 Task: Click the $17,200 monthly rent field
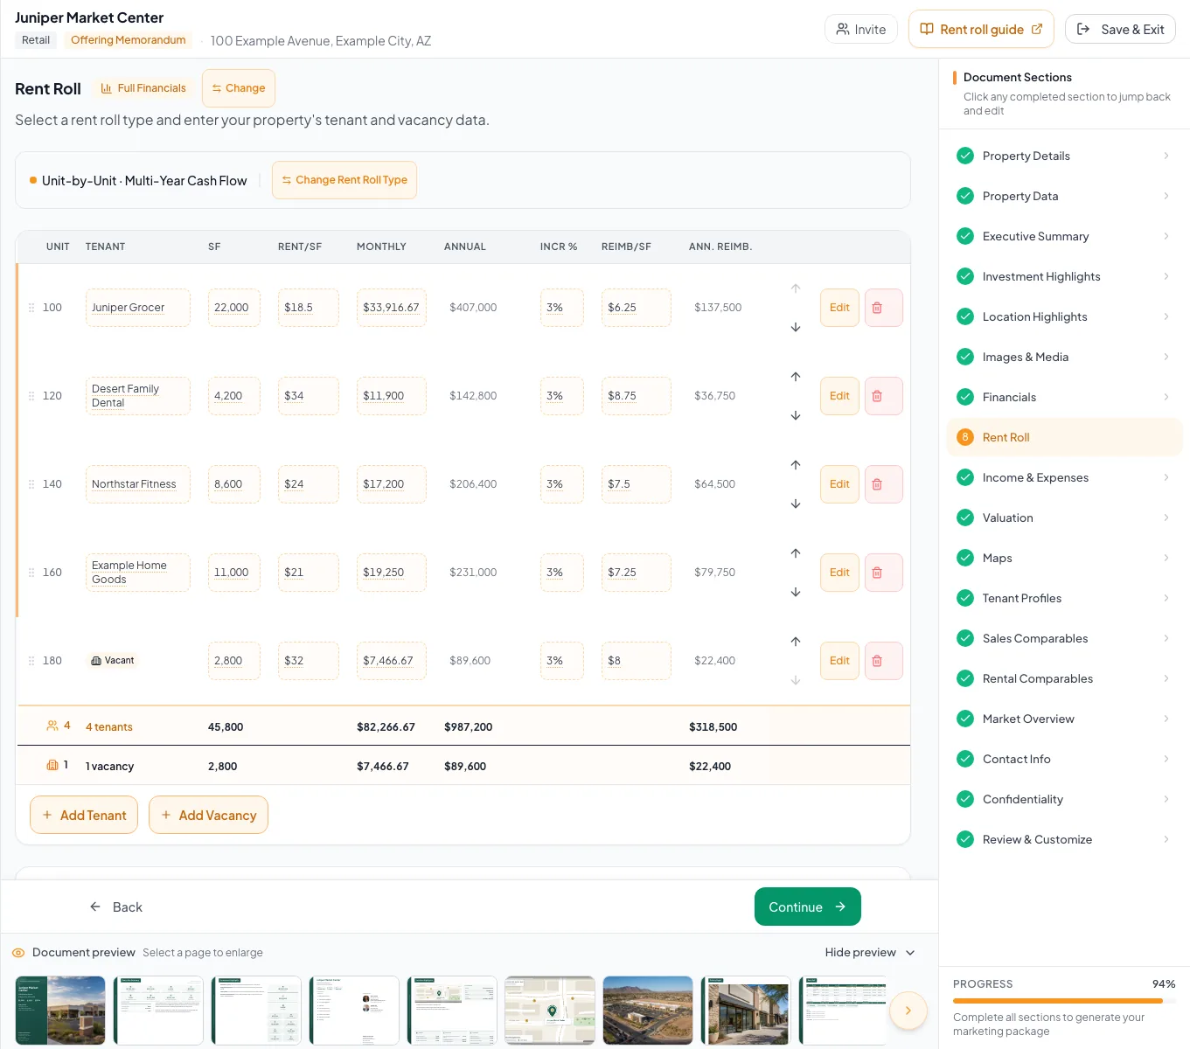tap(392, 484)
